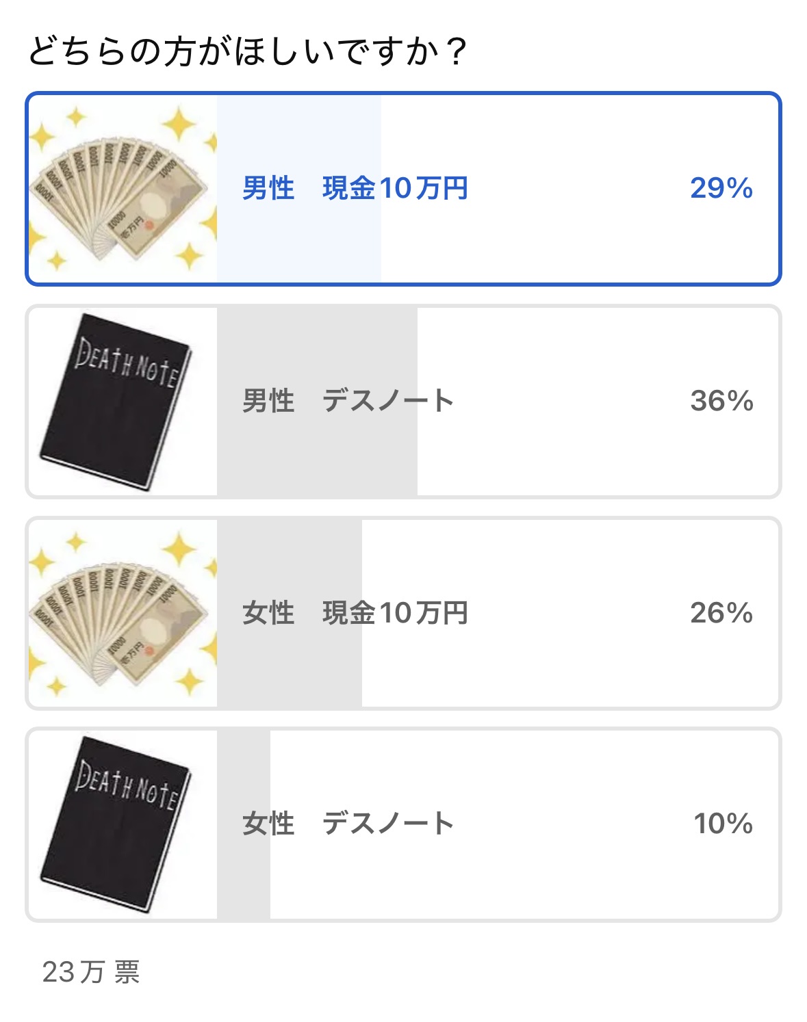The width and height of the screenshot is (807, 1022).
Task: Click the light blue 29% progress bar fill
Action: [298, 239]
